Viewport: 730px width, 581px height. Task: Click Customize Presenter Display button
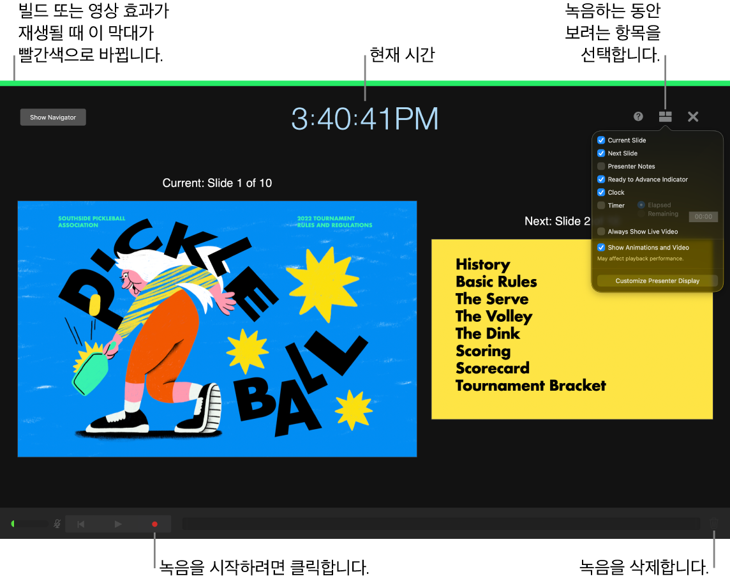coord(657,281)
